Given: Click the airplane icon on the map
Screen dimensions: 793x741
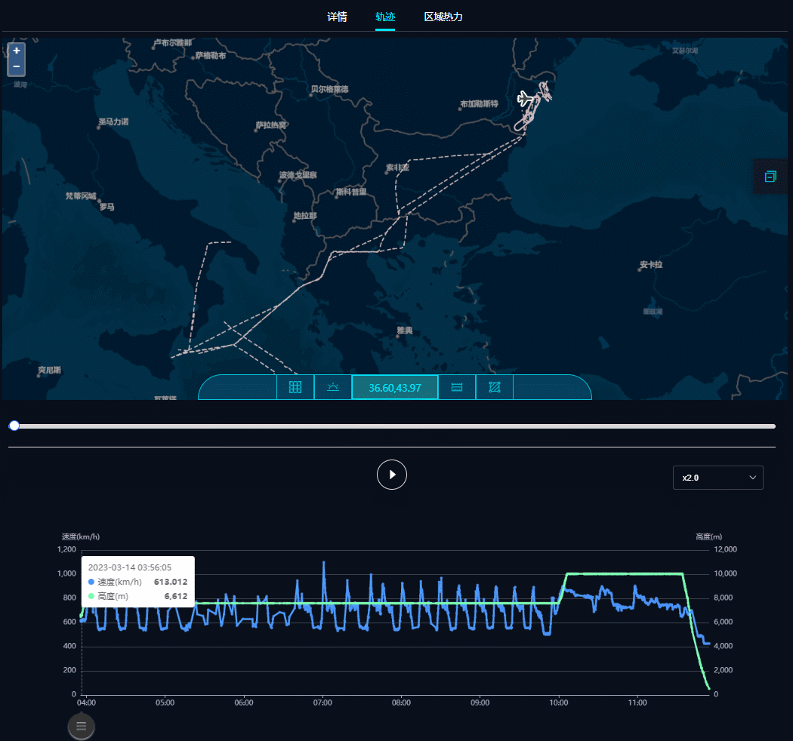Looking at the screenshot, I should 526,99.
